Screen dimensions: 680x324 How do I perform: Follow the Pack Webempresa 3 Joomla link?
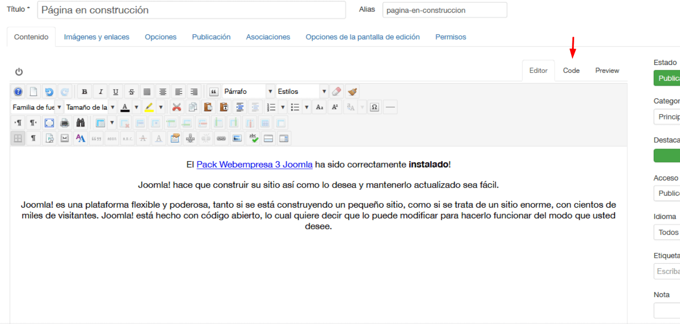point(255,164)
